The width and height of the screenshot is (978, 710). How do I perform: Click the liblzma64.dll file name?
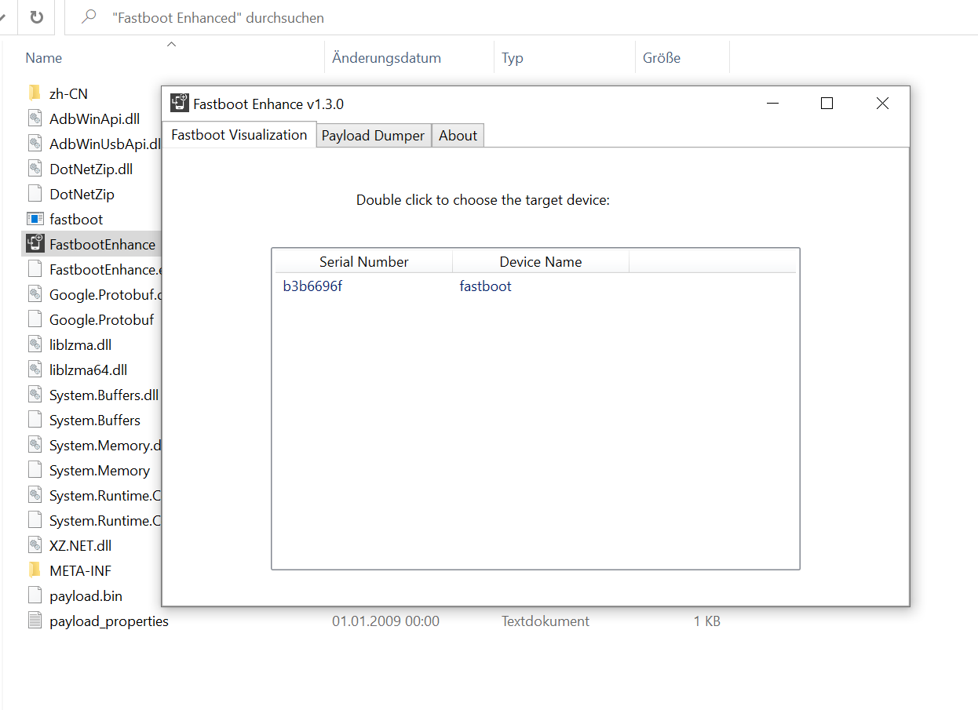[x=88, y=370]
